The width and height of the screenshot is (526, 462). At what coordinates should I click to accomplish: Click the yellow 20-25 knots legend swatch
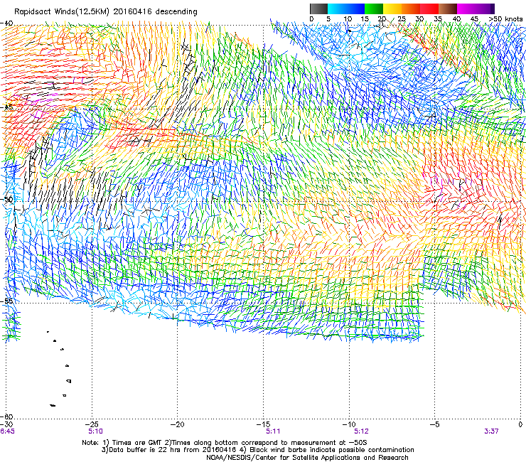[392, 9]
